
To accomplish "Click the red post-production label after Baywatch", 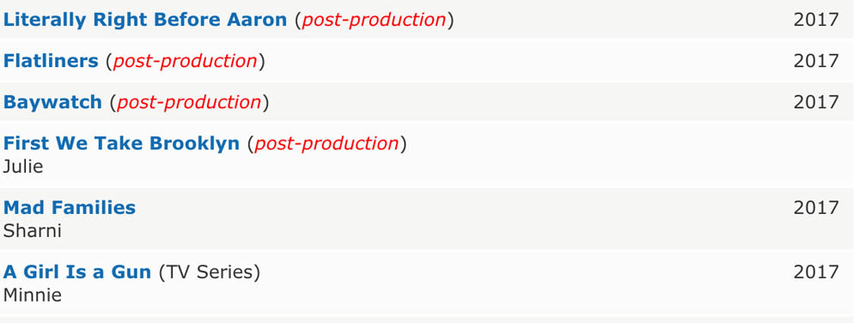I will 189,102.
